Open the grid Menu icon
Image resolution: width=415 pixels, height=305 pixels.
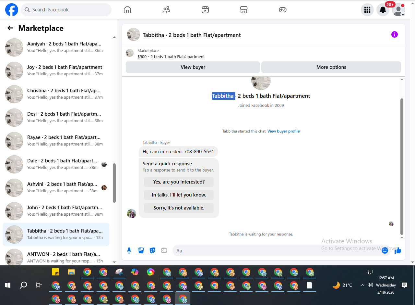(367, 10)
